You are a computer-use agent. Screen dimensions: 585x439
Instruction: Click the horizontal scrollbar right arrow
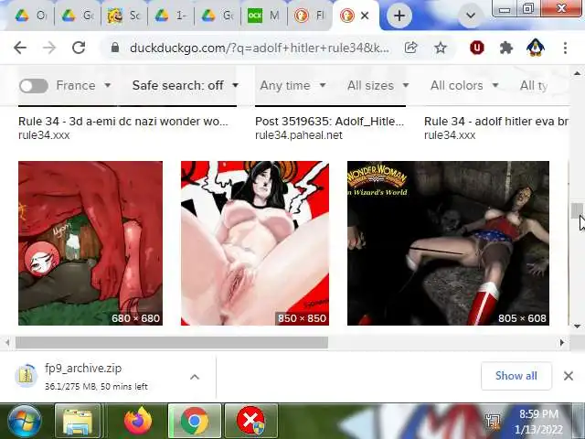click(x=562, y=342)
